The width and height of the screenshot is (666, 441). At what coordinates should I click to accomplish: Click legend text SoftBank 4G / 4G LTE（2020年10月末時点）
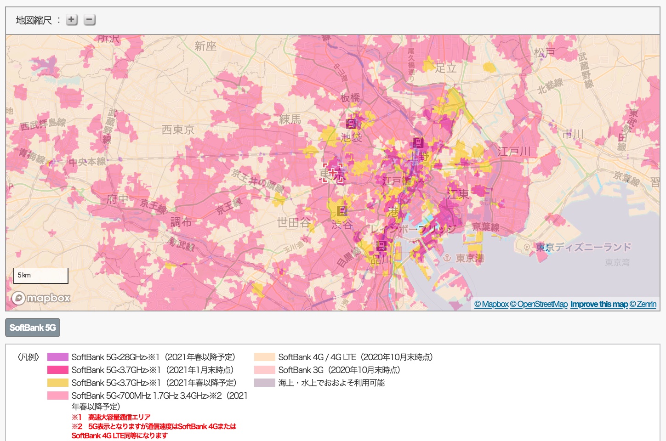[355, 357]
